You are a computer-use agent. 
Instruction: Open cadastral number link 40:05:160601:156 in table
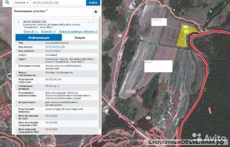55,47
